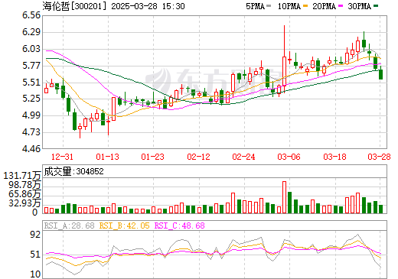Click the orange 10PMA legend swatch
Viewport: 398px width, 279px height.
305,6
